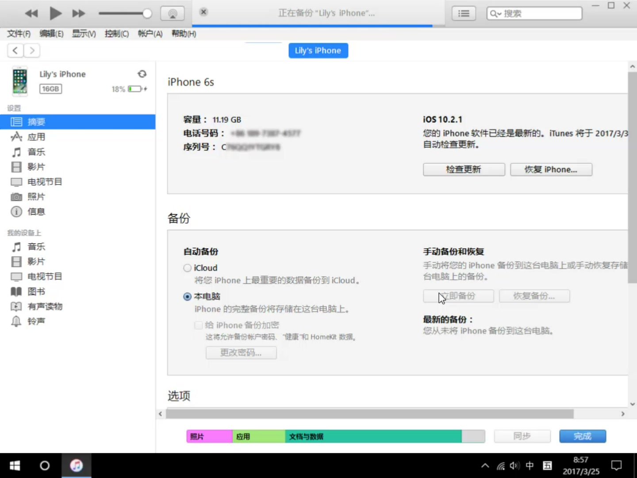Viewport: 637px width, 478px height.
Task: Switch to the Lily's iPhone tab
Action: point(318,50)
